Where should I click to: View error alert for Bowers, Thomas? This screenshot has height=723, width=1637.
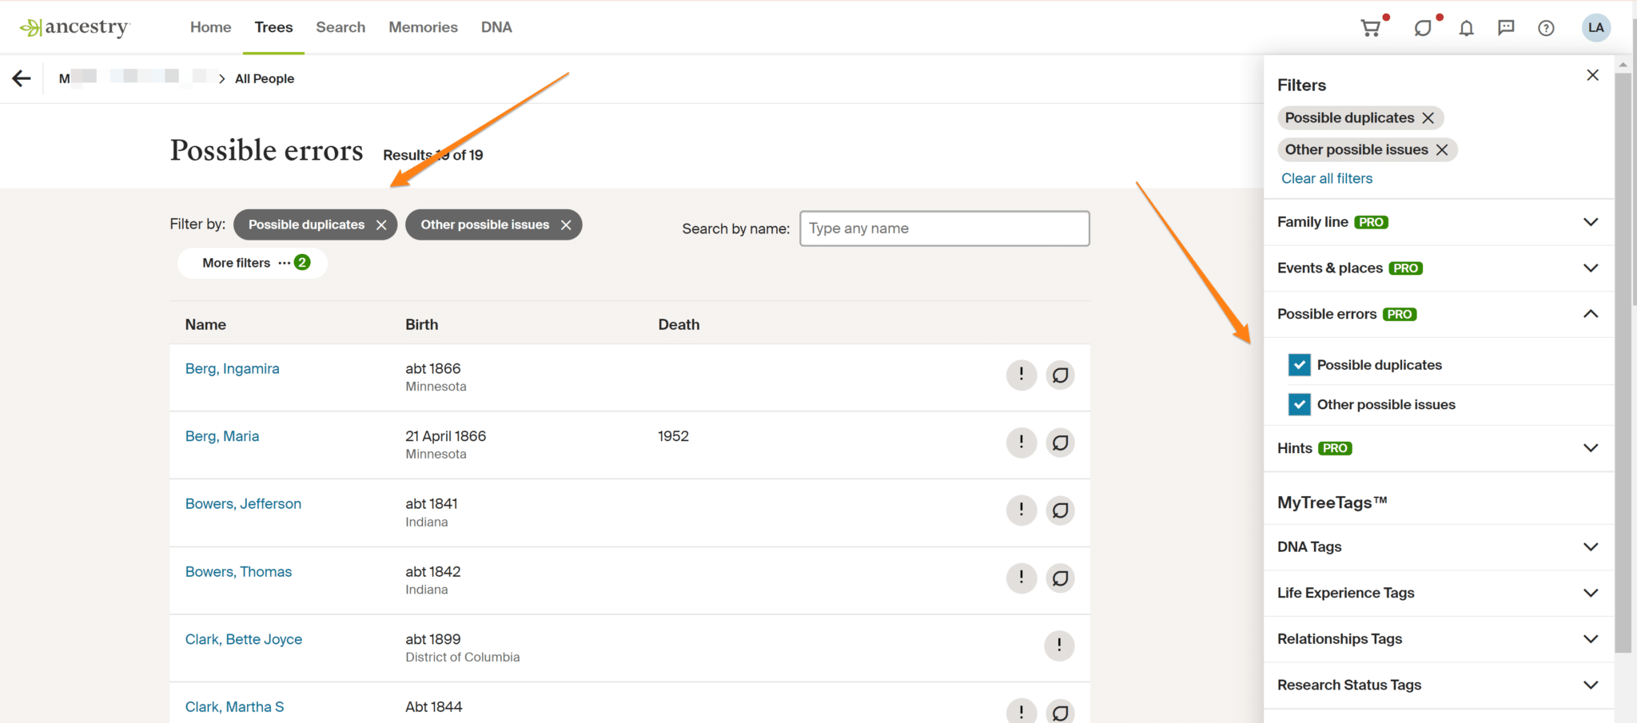pos(1022,578)
